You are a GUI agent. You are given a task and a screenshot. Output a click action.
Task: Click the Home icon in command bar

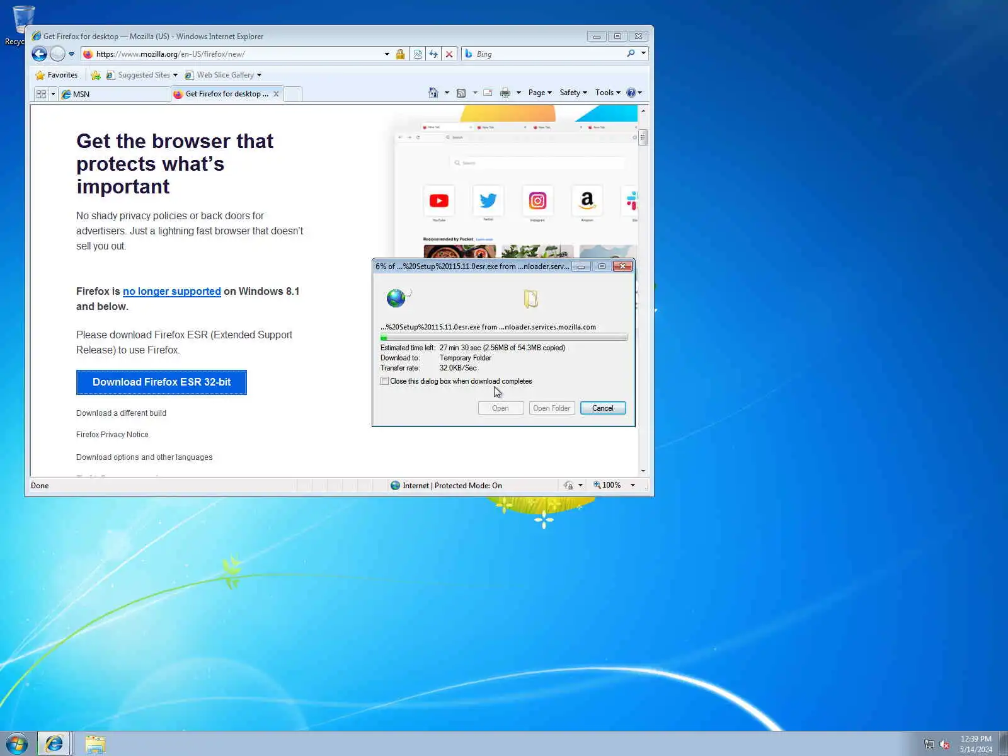click(x=433, y=93)
